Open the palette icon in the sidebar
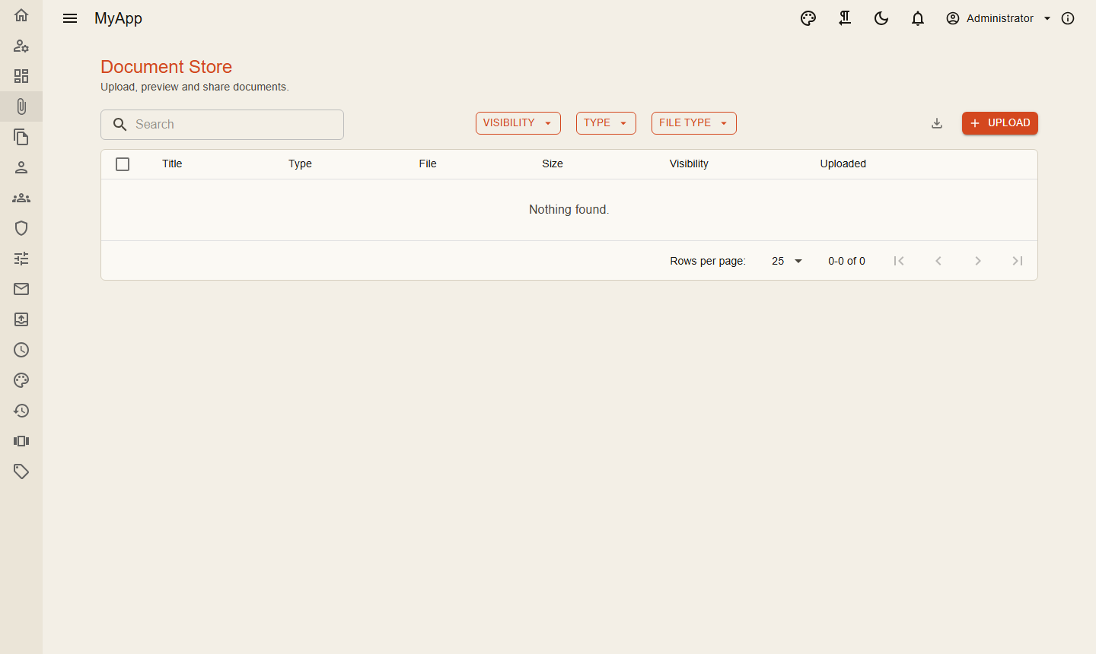1096x654 pixels. tap(21, 380)
